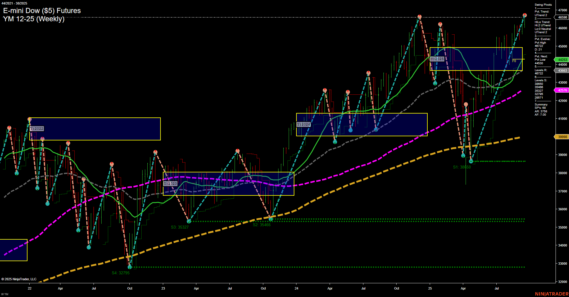The image size is (569, 297).
Task: Toggle the Y:2024 yellow zone box
Action: coord(361,124)
